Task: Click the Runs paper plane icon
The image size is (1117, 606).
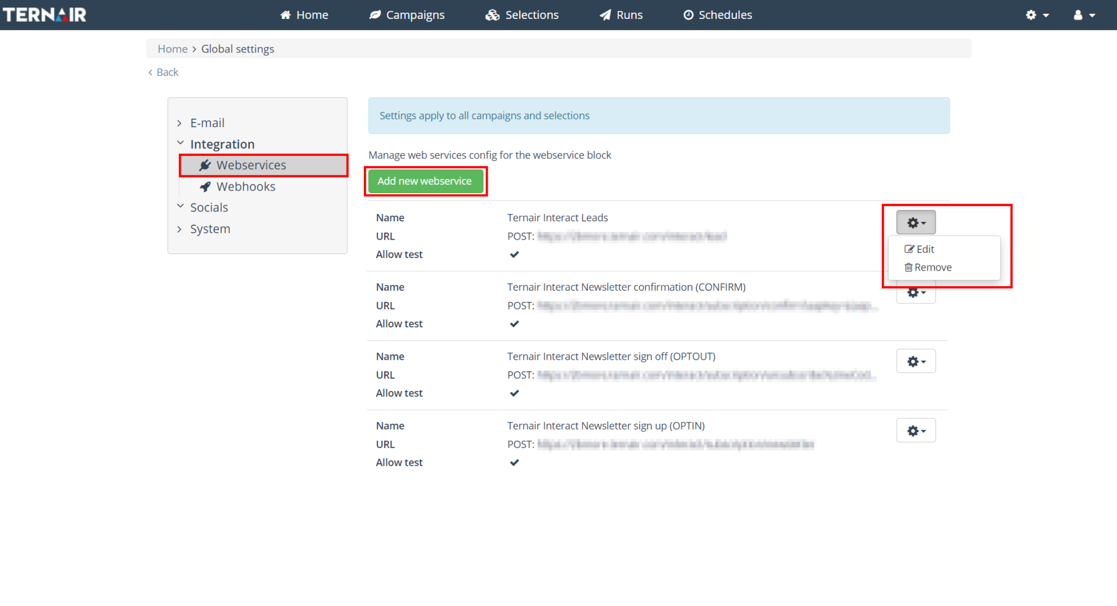Action: pos(605,15)
